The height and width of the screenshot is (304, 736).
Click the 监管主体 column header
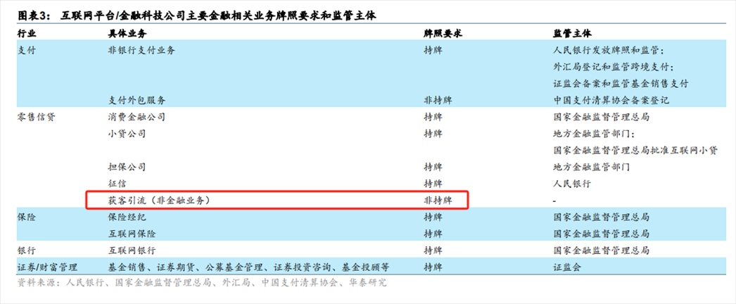pyautogui.click(x=572, y=33)
